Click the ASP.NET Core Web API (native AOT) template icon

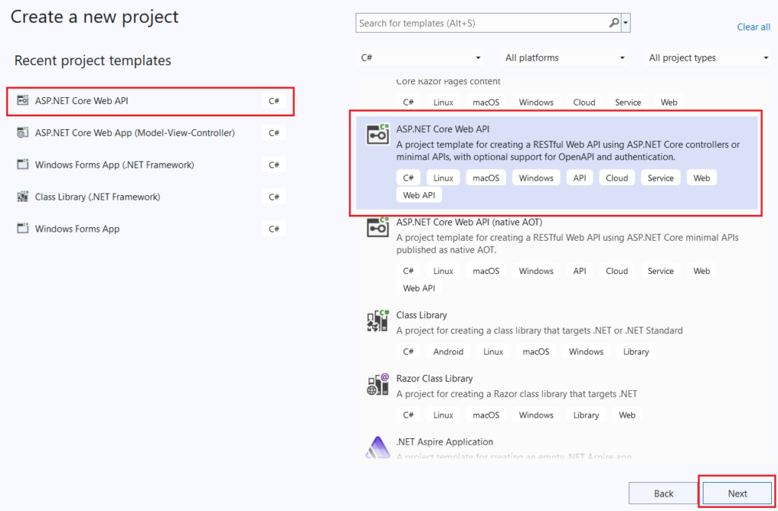(x=378, y=226)
